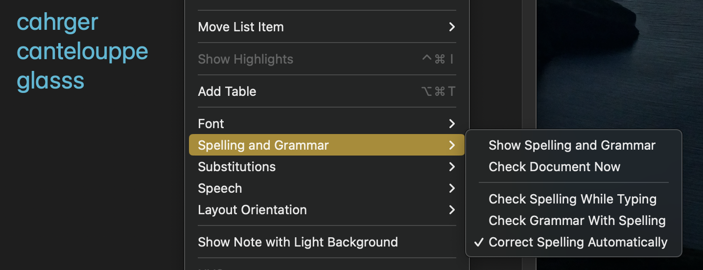Viewport: 703px width, 270px height.
Task: Click the highlighted Spelling and Grammar item
Action: [x=263, y=145]
